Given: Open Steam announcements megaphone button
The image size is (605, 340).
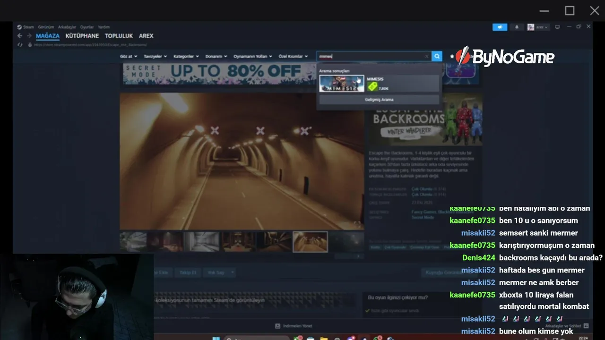Looking at the screenshot, I should (x=500, y=27).
